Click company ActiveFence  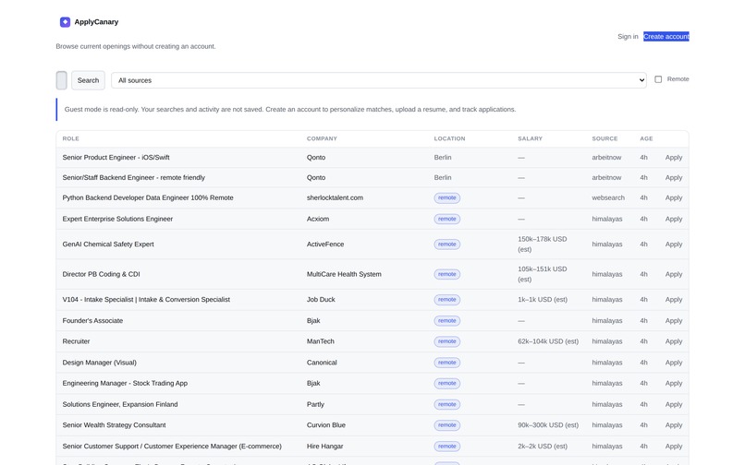(x=325, y=244)
